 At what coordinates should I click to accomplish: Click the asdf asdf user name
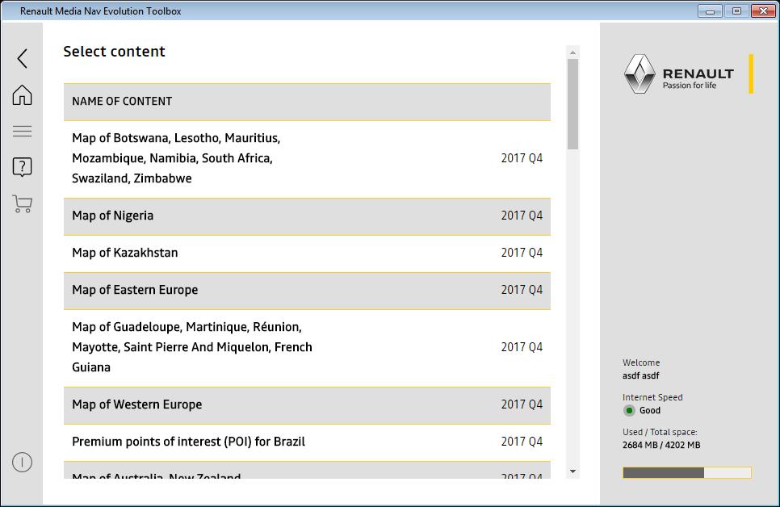tap(641, 375)
